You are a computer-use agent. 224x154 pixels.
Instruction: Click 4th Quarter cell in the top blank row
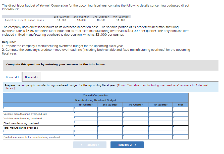point(160,109)
